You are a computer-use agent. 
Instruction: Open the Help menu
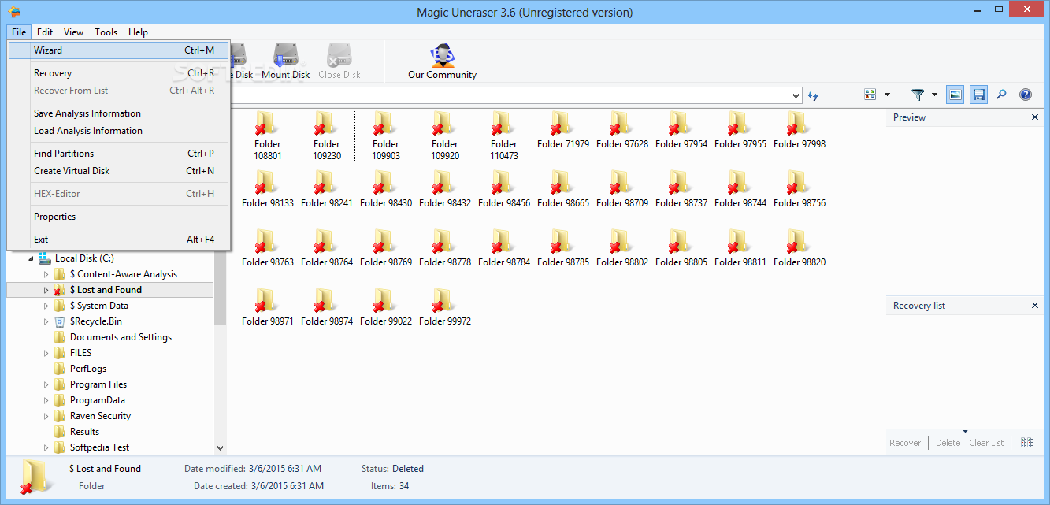(139, 32)
